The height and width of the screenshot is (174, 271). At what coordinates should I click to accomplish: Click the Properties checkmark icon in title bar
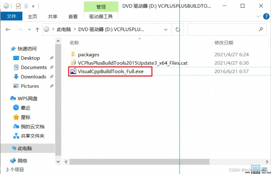click(x=18, y=6)
